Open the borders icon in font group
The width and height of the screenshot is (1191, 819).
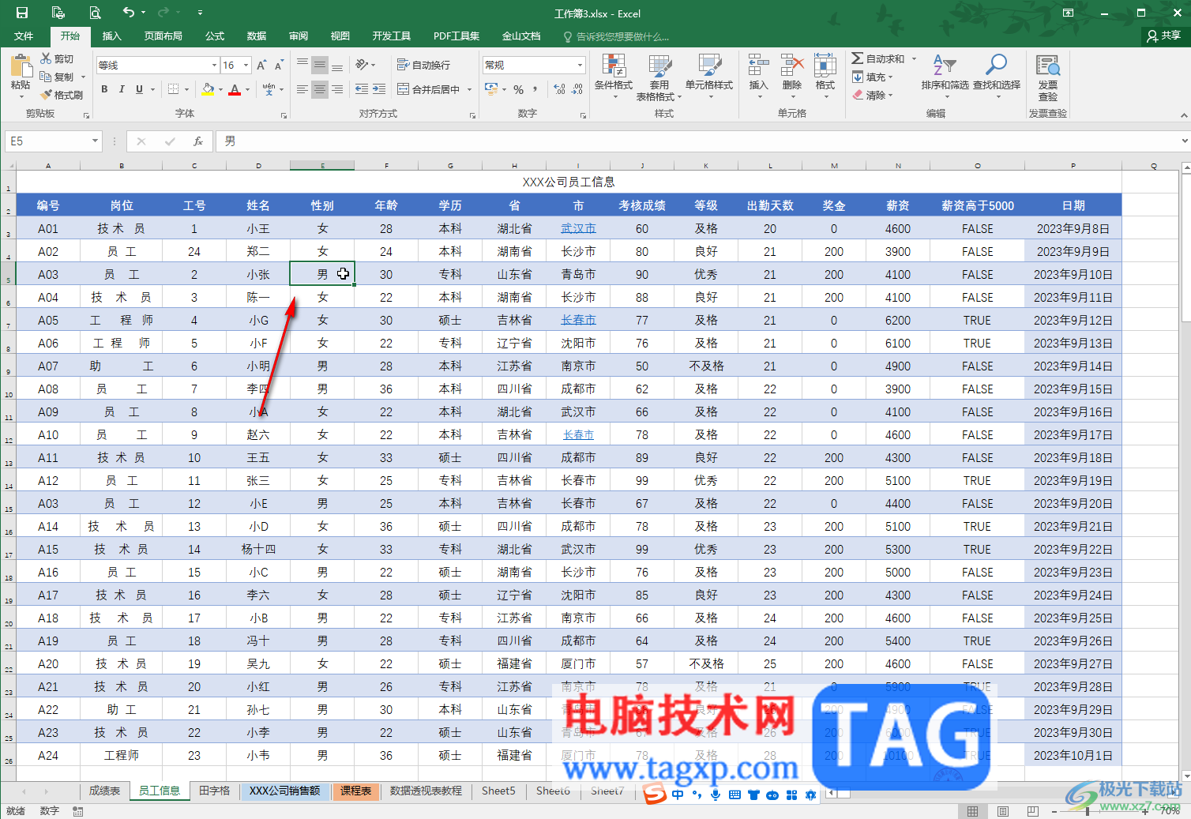click(174, 89)
